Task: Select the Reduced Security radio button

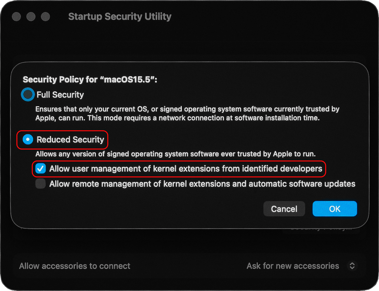Action: point(28,139)
